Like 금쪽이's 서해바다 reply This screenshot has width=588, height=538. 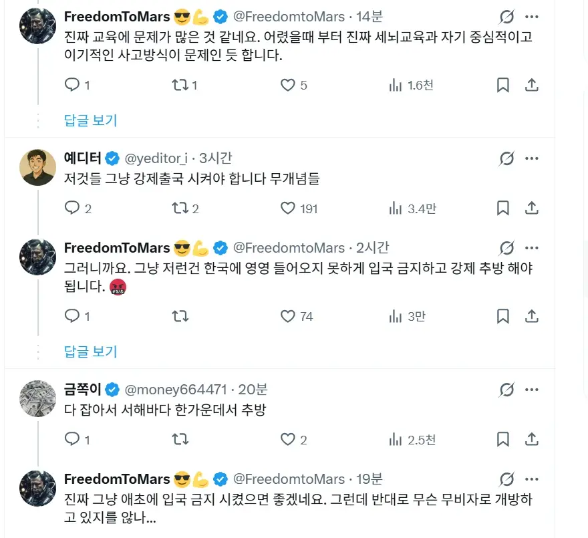pyautogui.click(x=287, y=440)
